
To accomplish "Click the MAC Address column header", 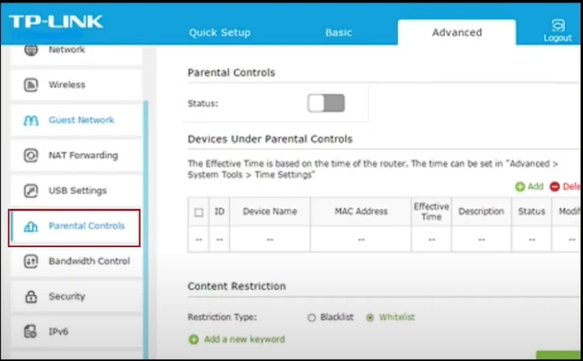I will pos(361,211).
